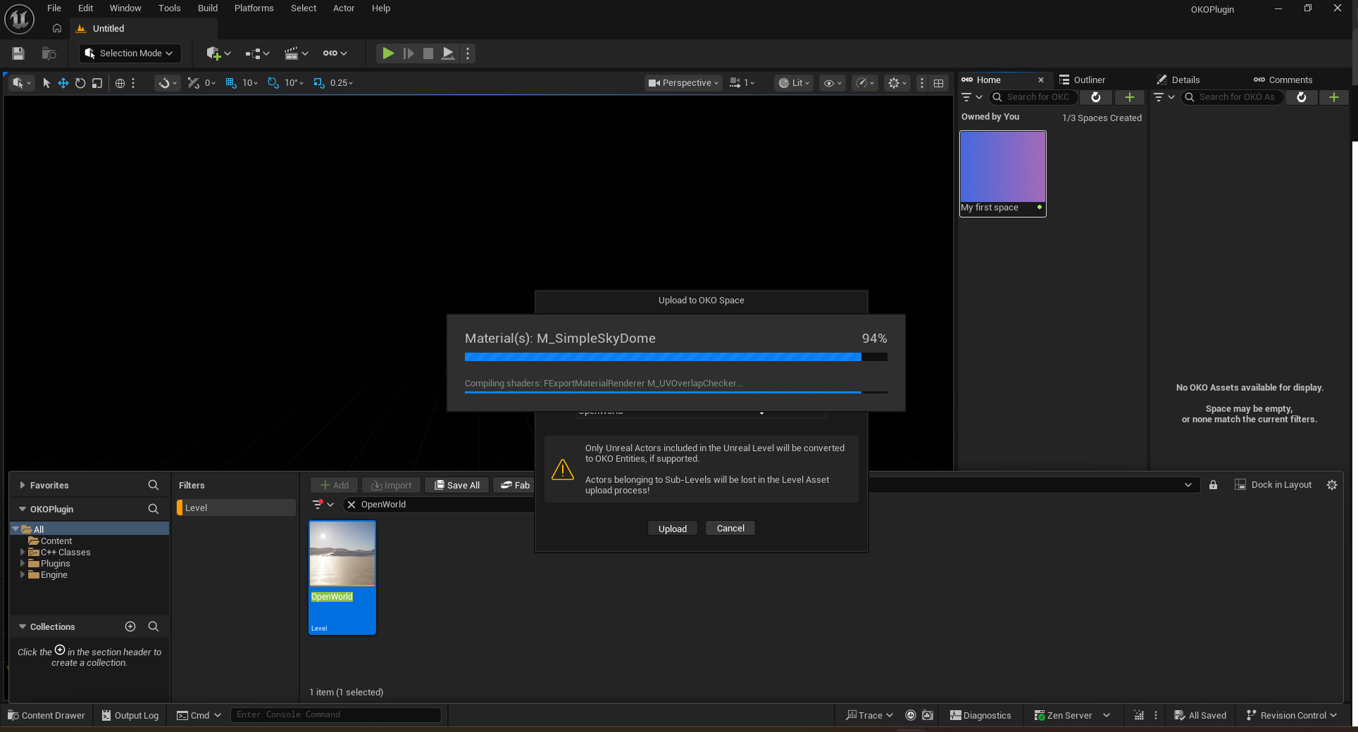1358x732 pixels.
Task: Open the Output Log
Action: tap(130, 715)
